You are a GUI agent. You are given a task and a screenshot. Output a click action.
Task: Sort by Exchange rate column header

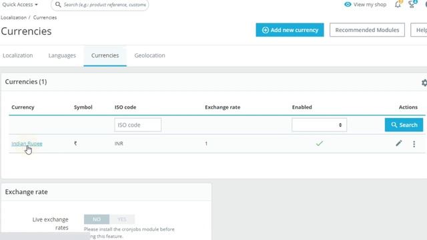pyautogui.click(x=222, y=107)
